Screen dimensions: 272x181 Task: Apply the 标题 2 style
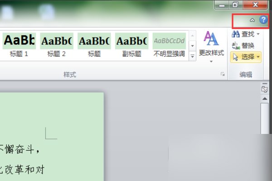point(57,45)
